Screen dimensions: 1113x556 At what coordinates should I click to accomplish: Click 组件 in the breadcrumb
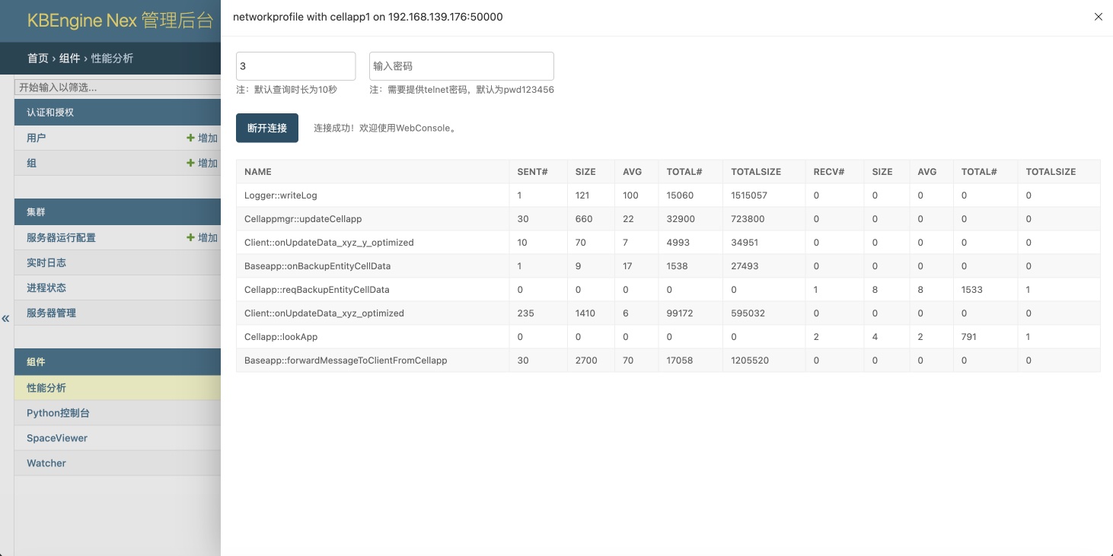(x=70, y=59)
